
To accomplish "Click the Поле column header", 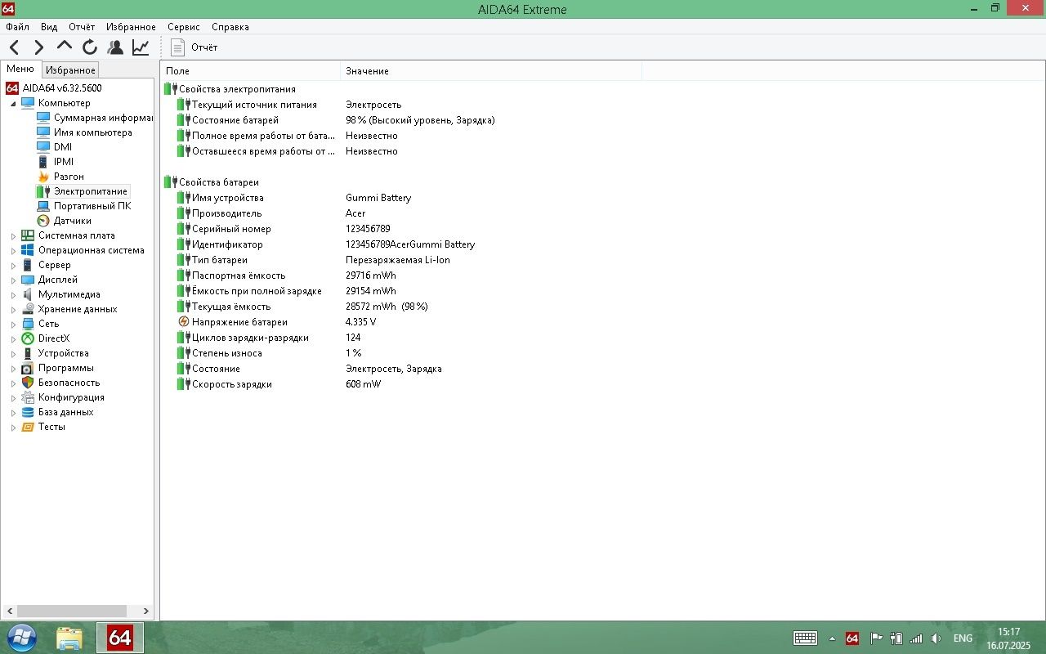I will 250,71.
